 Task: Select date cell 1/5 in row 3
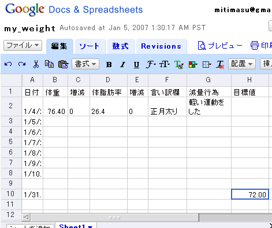(32, 122)
